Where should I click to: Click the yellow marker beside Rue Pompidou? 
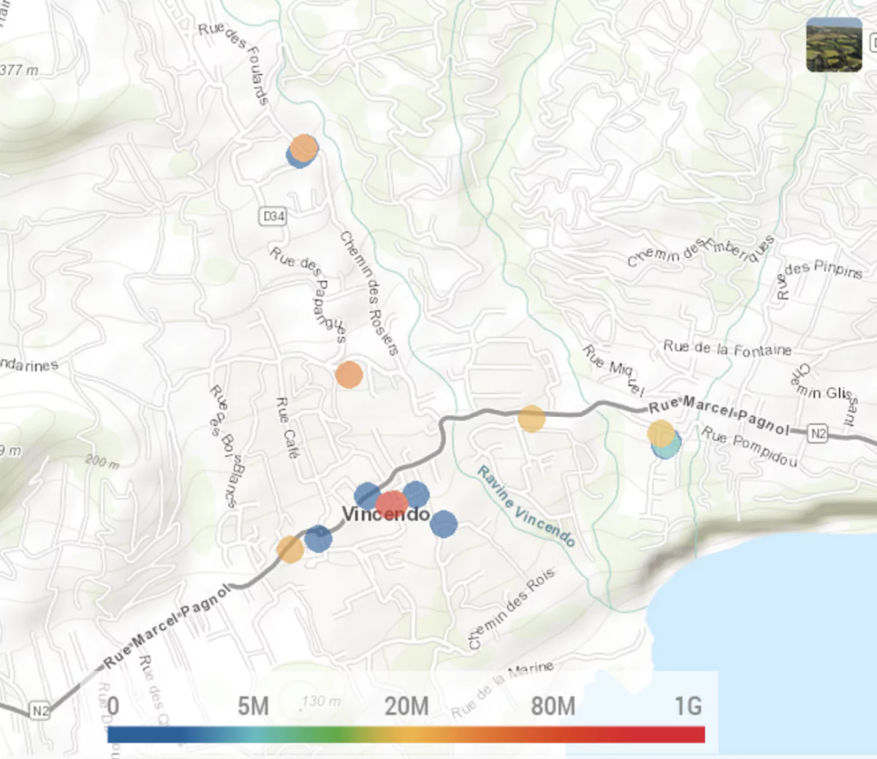tap(661, 433)
